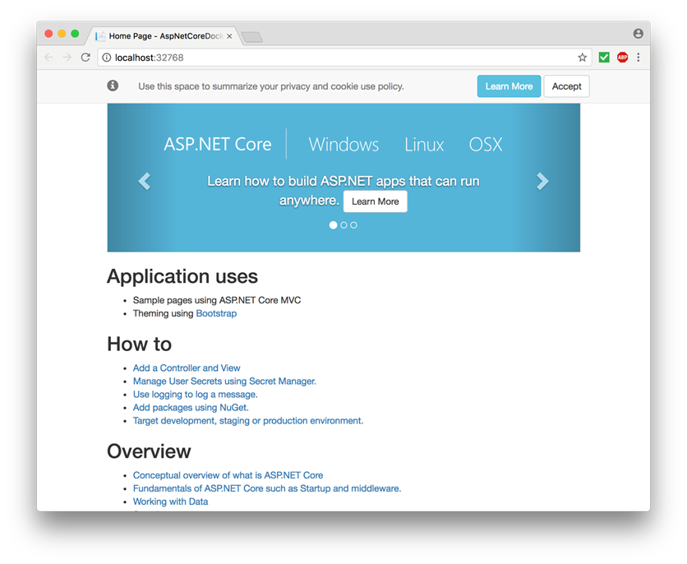Image resolution: width=687 pixels, height=564 pixels.
Task: Click the Windows label in banner
Action: pyautogui.click(x=343, y=144)
